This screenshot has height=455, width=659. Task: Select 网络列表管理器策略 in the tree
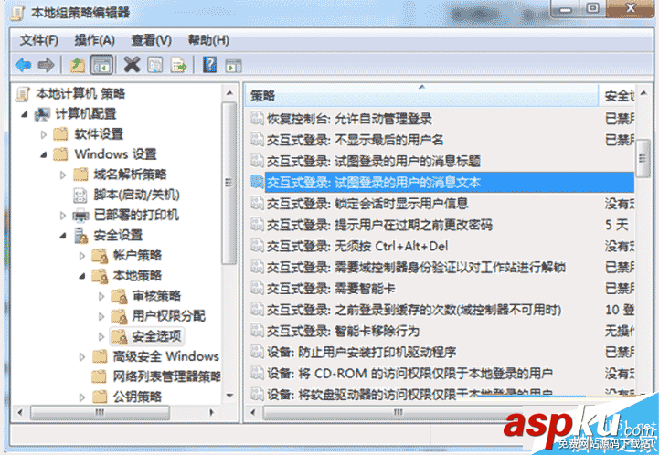click(166, 376)
